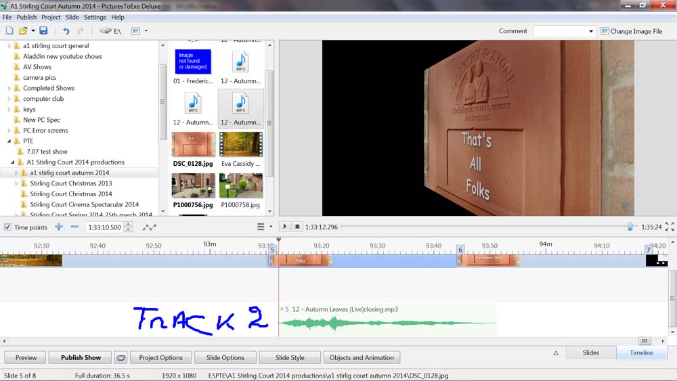The image size is (677, 381).
Task: Toggle the Time points checkbox
Action: click(7, 227)
